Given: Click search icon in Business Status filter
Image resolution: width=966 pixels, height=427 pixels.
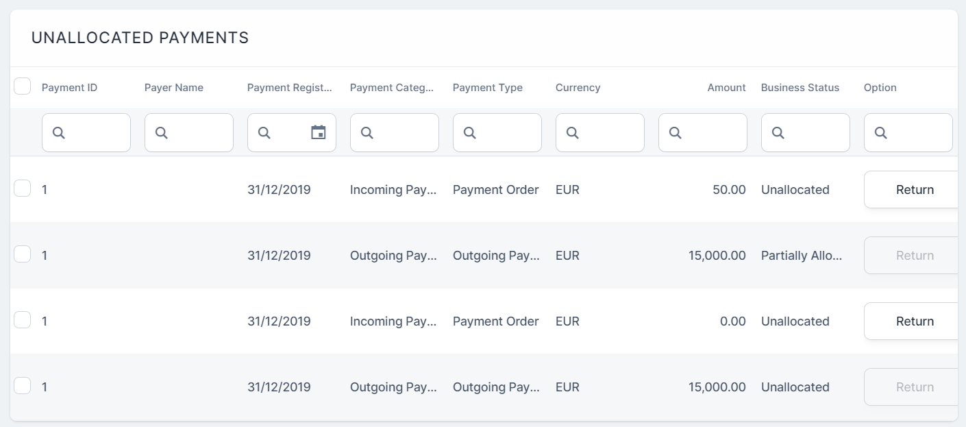Looking at the screenshot, I should click(778, 133).
